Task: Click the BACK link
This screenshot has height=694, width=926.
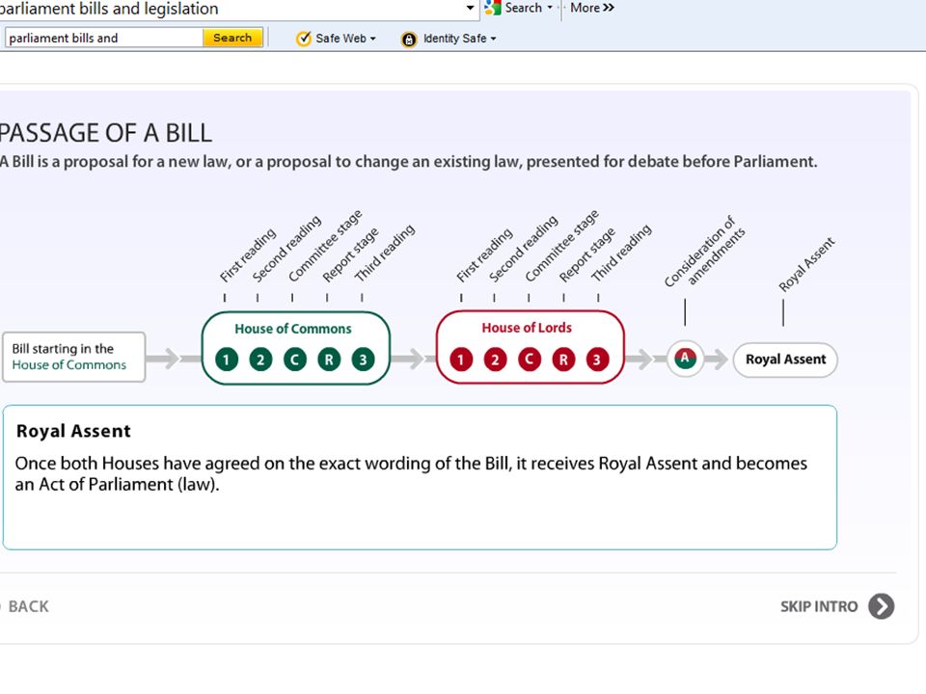Action: click(28, 606)
